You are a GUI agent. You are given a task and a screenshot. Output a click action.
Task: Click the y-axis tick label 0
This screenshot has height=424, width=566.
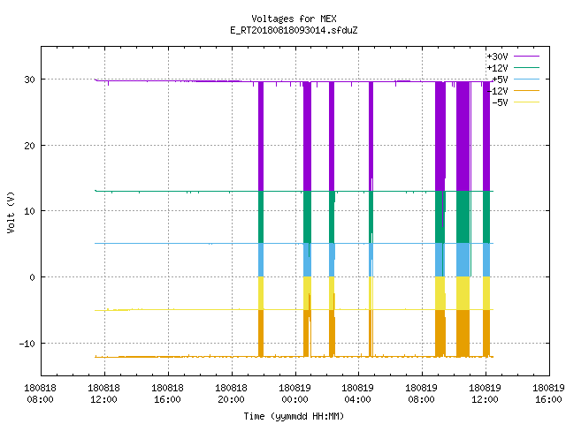33,277
